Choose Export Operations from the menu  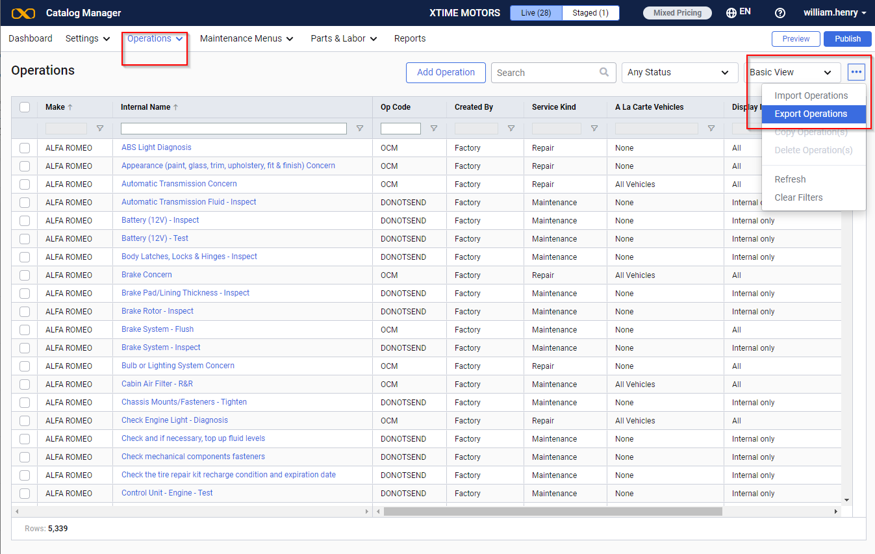point(811,114)
